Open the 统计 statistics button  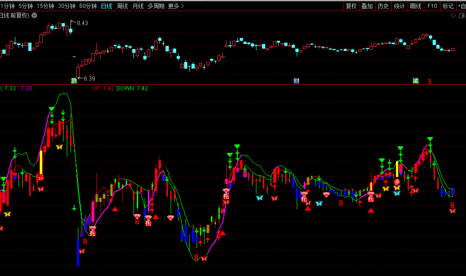[399, 6]
